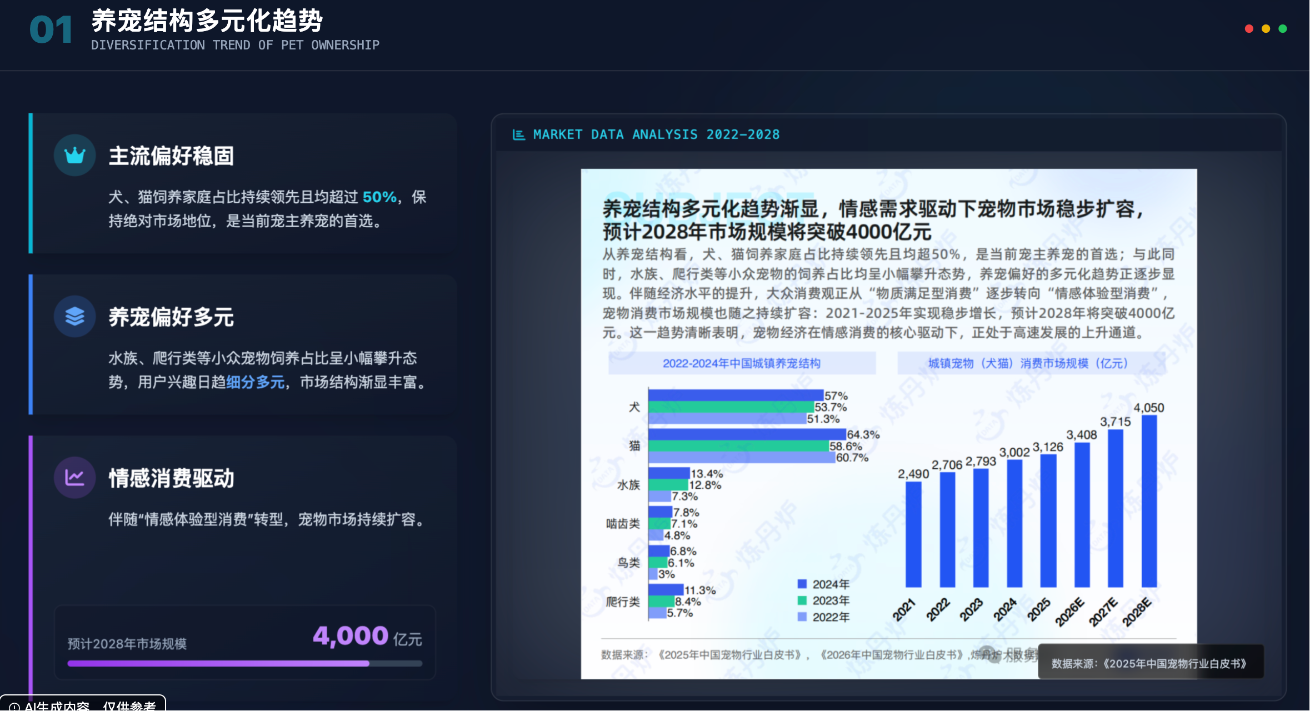Select the 城镇宠物消费市场规模 chart header

(1028, 363)
